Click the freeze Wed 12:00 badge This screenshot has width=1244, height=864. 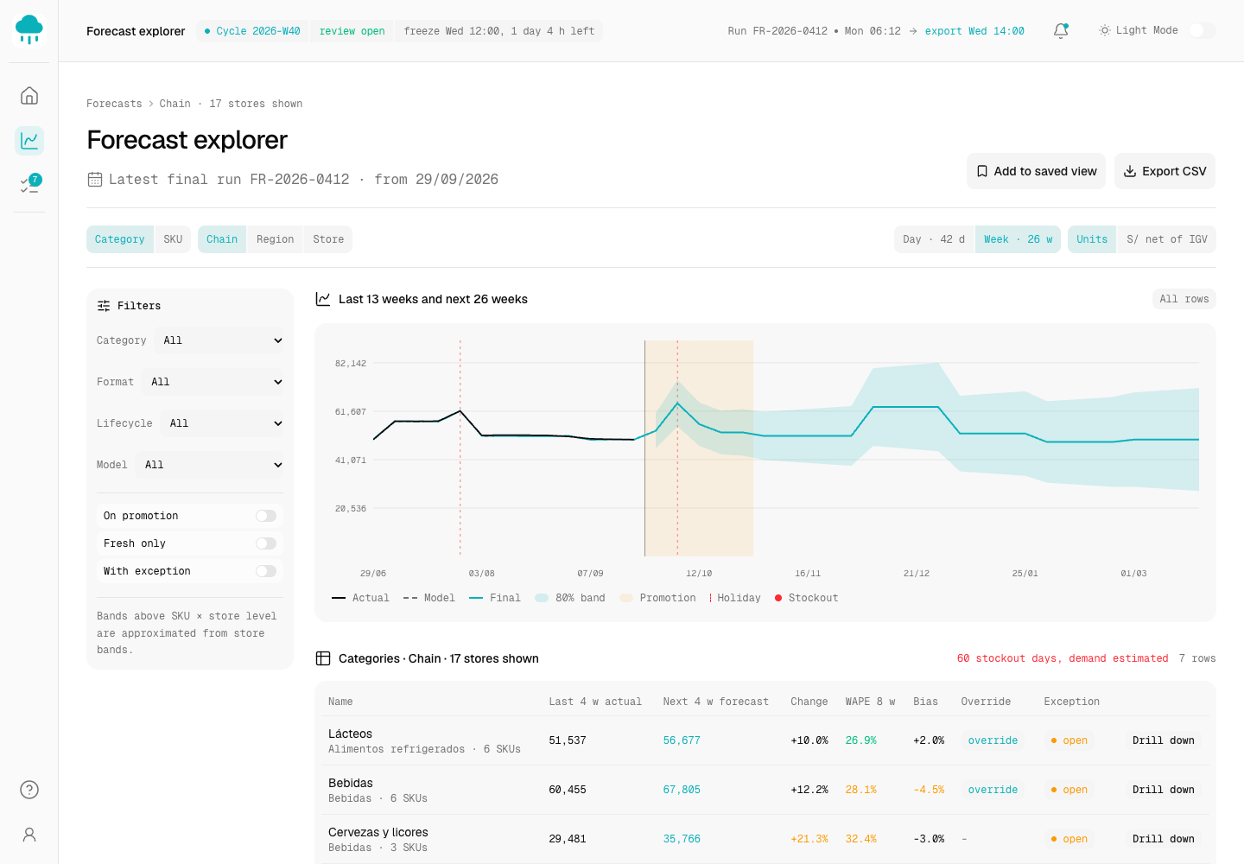499,31
